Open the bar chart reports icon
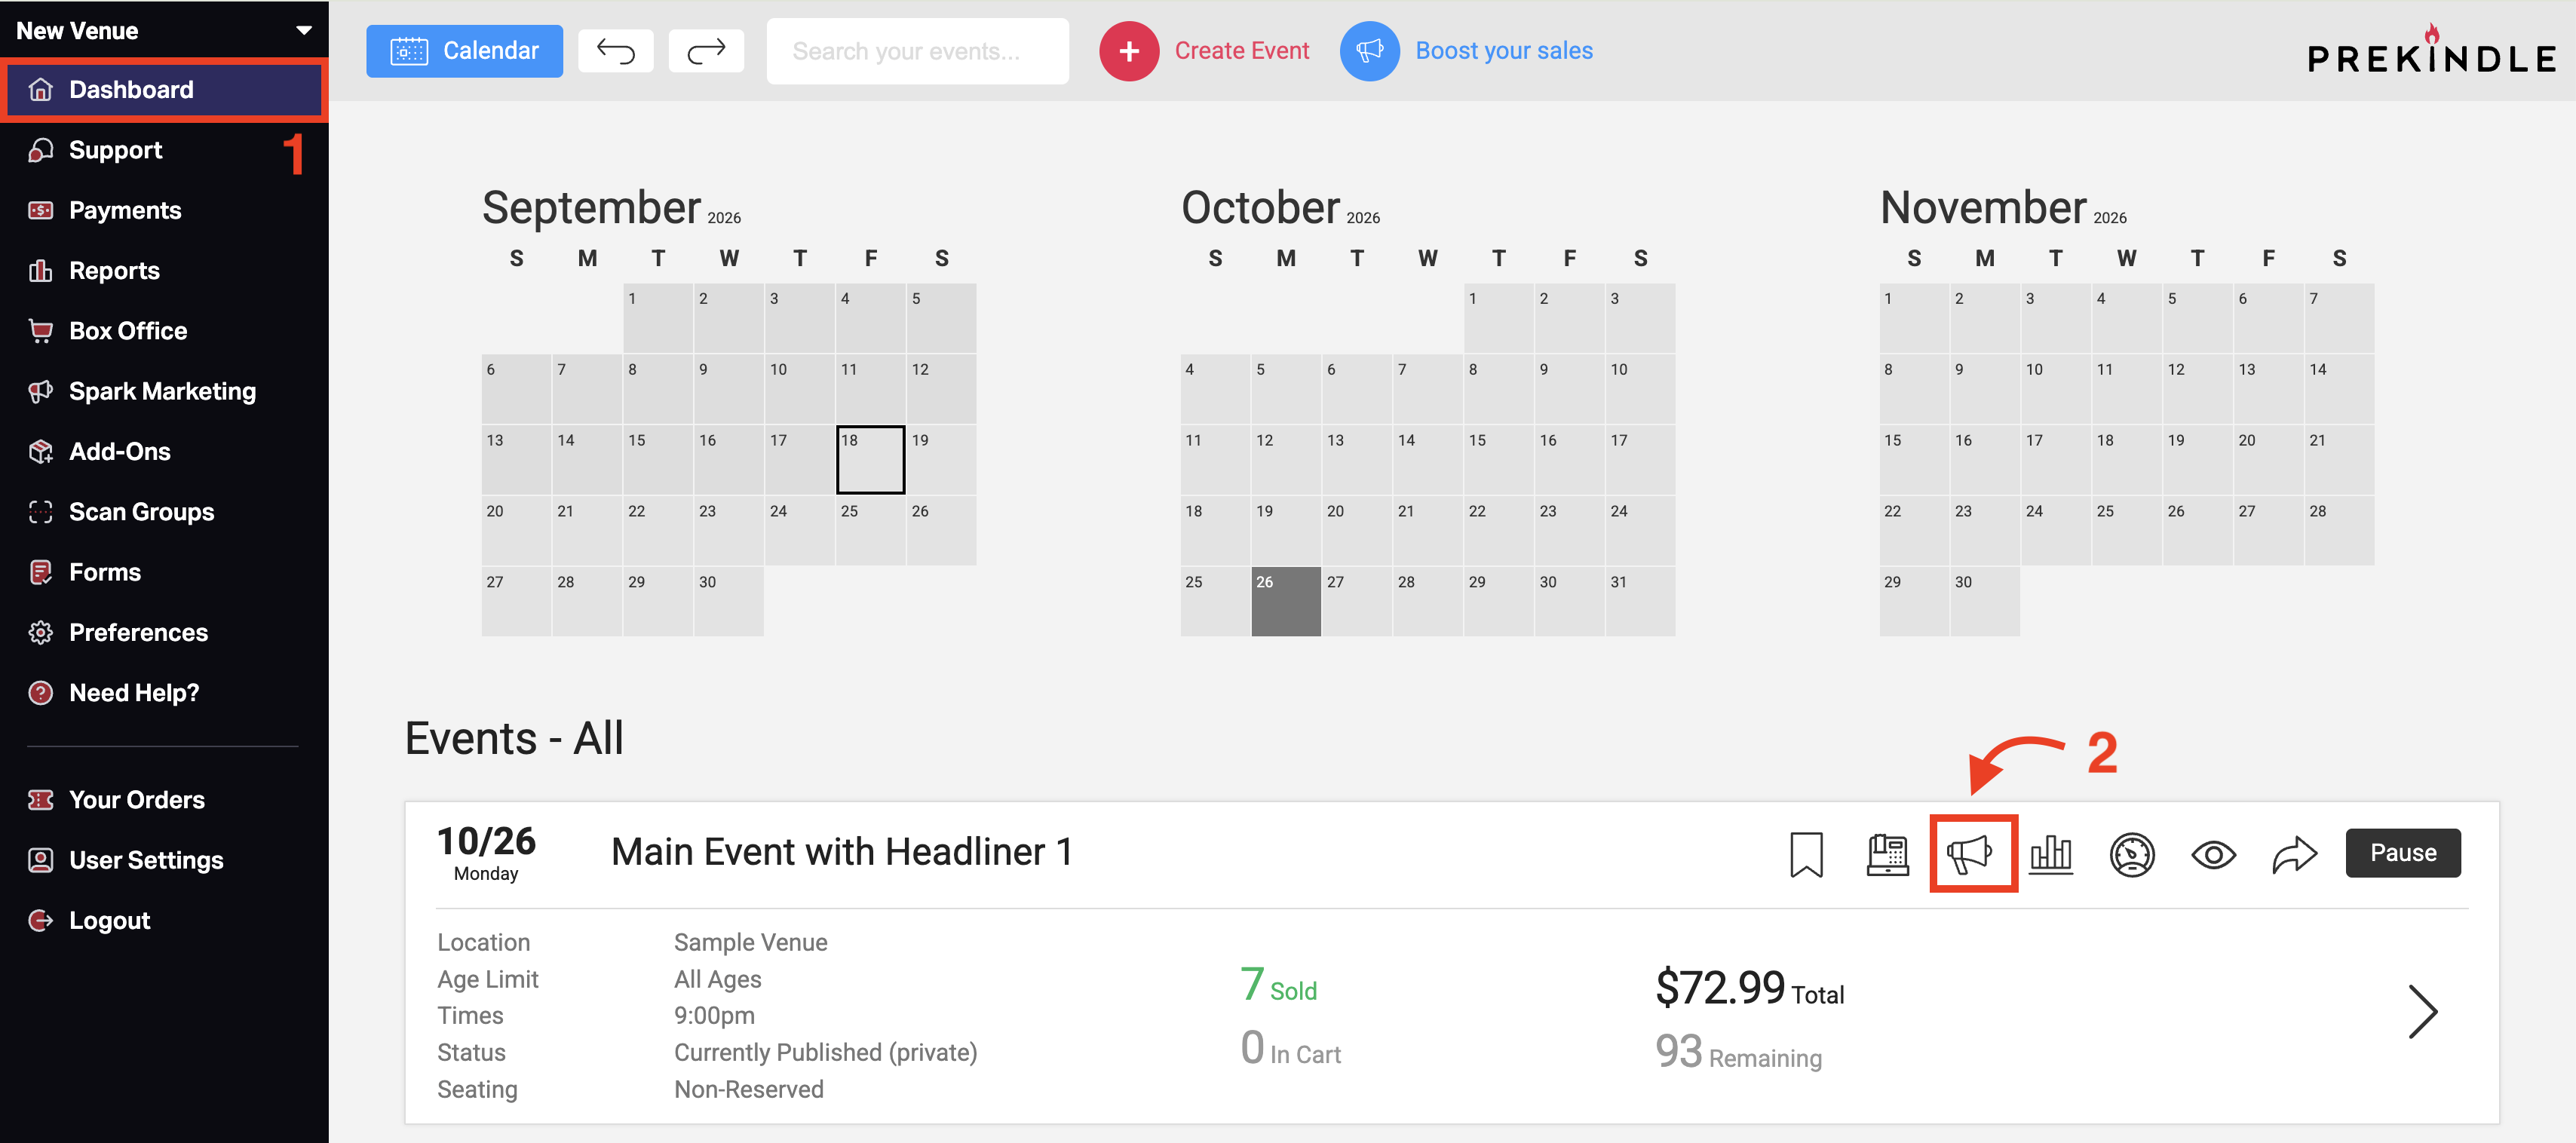 point(2051,854)
